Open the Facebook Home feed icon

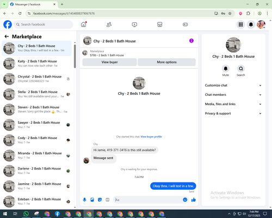click(x=84, y=25)
